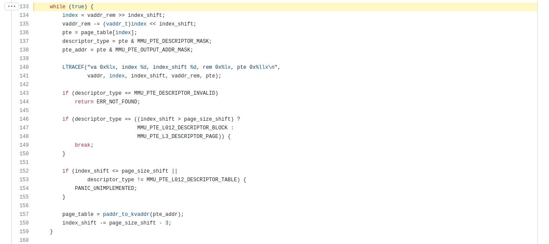Click the paddr_to_kvaddr function call
Screen dimensions: 549x244
(x=126, y=215)
